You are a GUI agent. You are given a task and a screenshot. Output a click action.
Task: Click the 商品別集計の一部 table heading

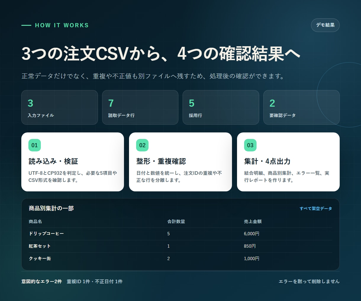click(x=51, y=208)
